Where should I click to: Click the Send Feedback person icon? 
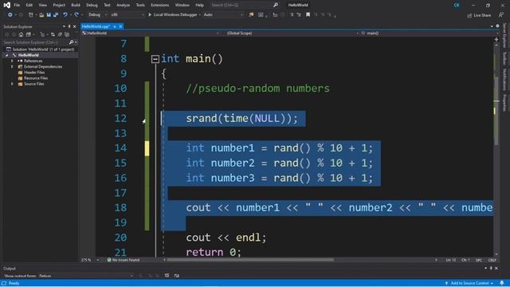[501, 15]
